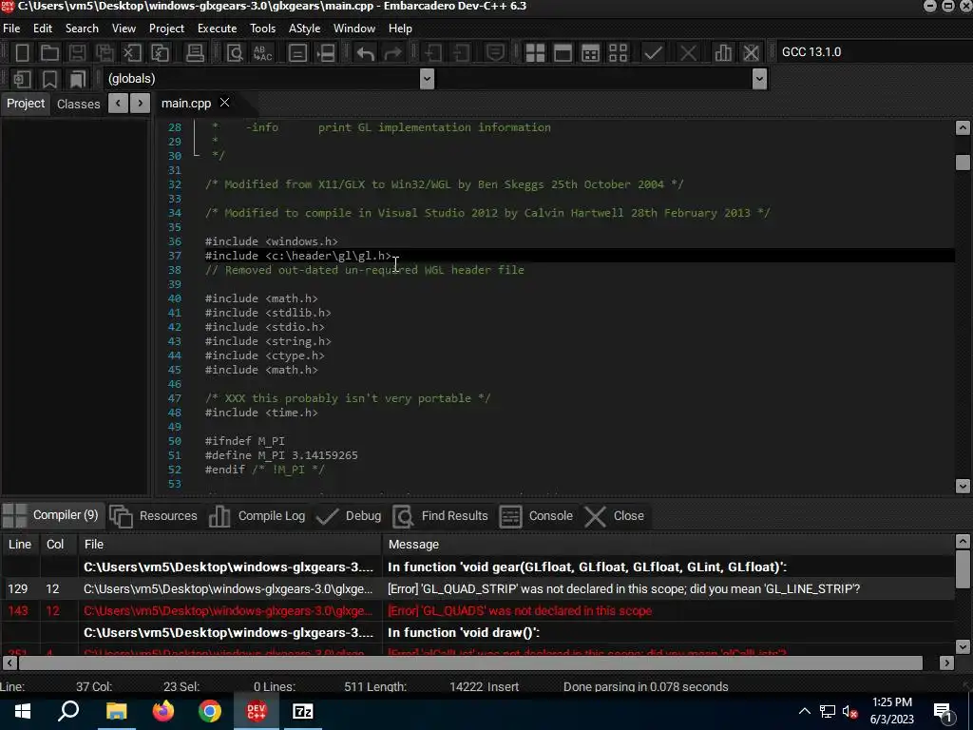Open Find dialog via magnifier icon

(x=235, y=53)
